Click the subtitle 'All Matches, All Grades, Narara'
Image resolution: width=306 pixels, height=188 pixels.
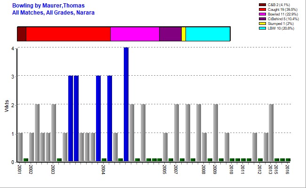click(54, 12)
